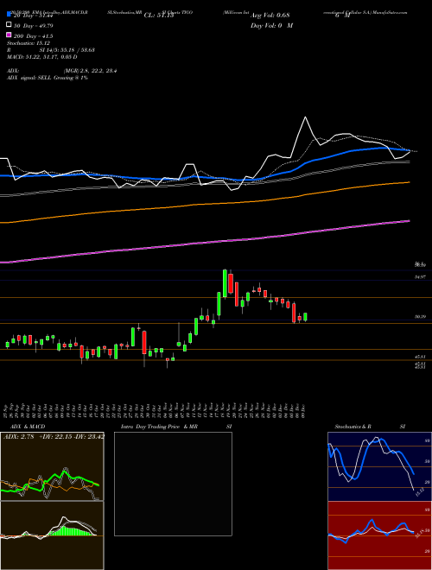
Task: Click the 15.12 value at Stochastics line end
Action: [420, 492]
